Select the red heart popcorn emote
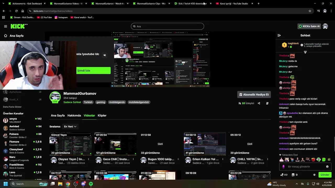Viewport: 335px width, 188px height. coord(313,159)
